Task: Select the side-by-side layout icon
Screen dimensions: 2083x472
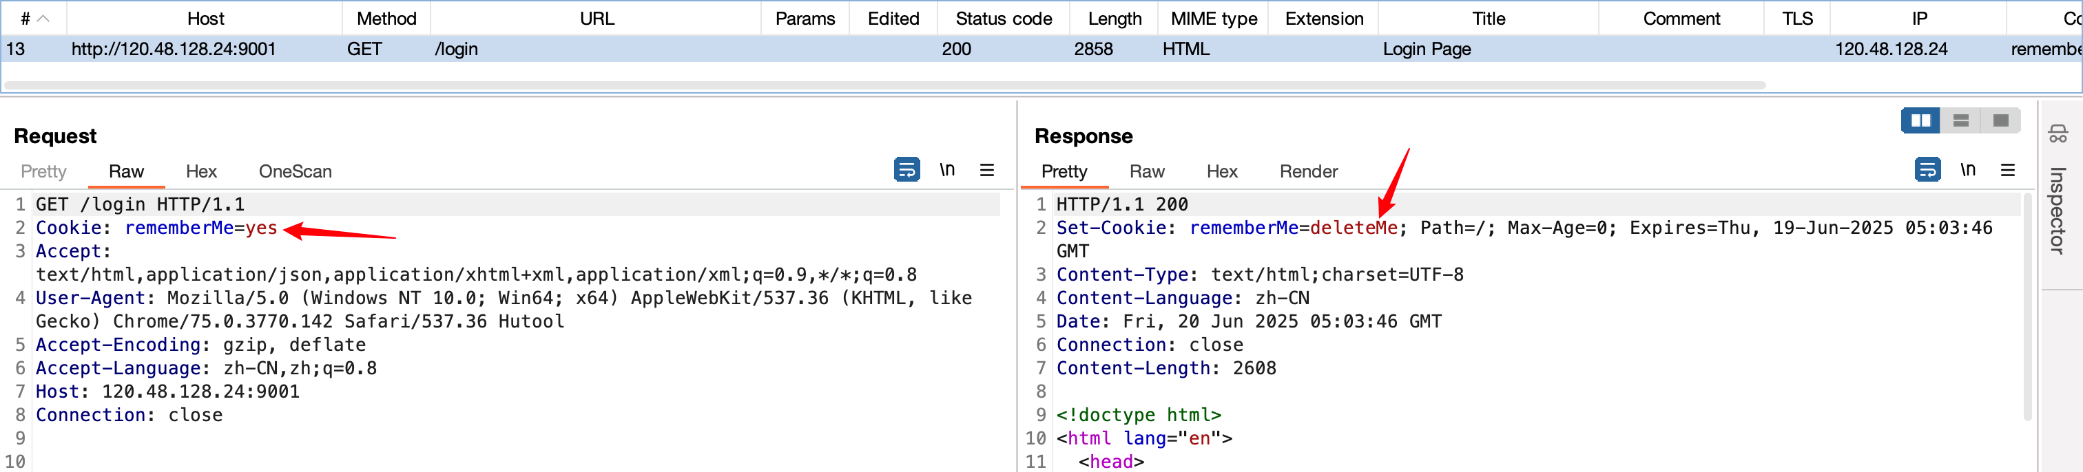Action: [1920, 120]
